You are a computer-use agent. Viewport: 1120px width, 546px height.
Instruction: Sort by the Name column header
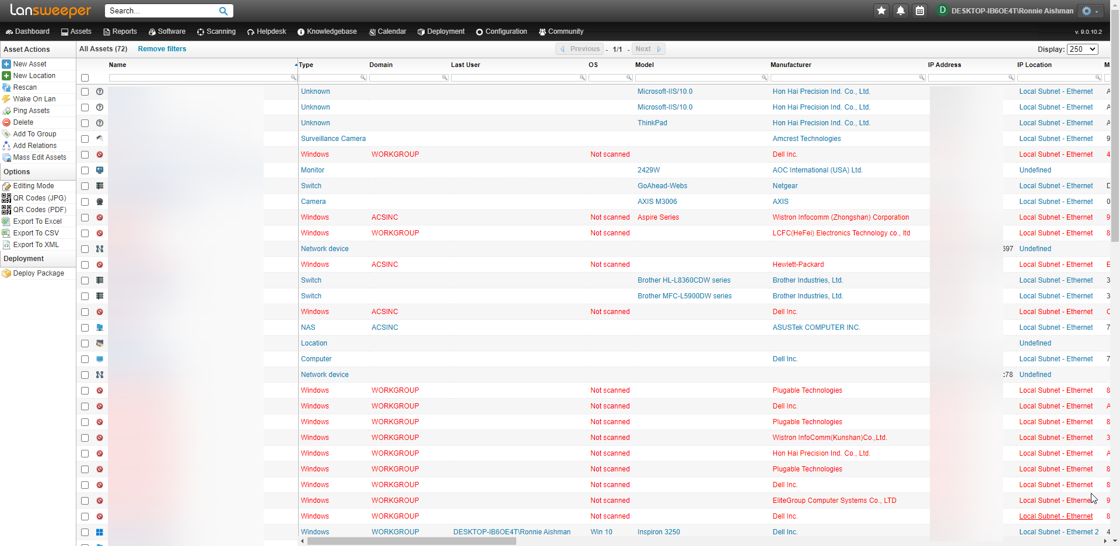(x=117, y=65)
